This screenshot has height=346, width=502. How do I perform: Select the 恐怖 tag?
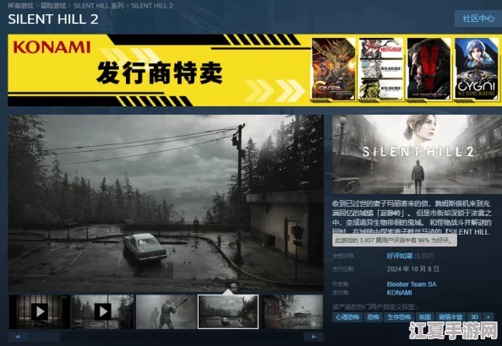pyautogui.click(x=374, y=317)
